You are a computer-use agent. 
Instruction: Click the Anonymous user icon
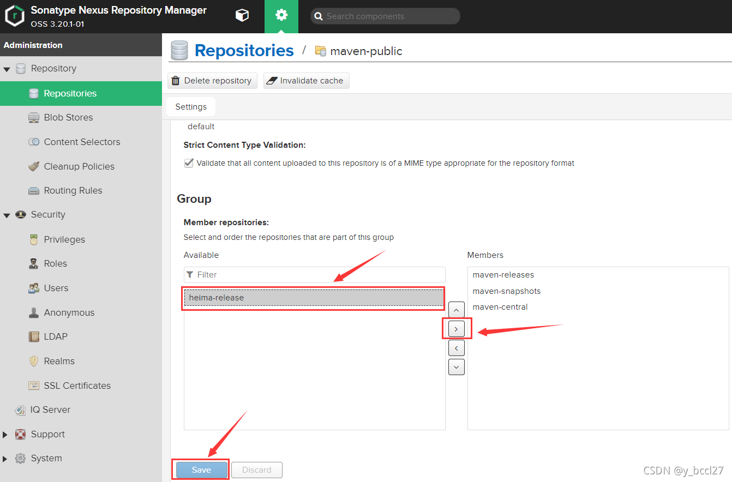pos(34,312)
